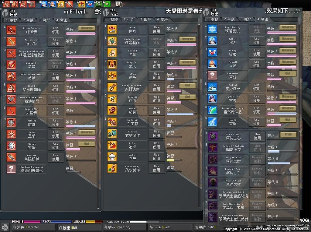Click the Magic Mastery star icon
The image size is (311, 232).
pos(212,29)
